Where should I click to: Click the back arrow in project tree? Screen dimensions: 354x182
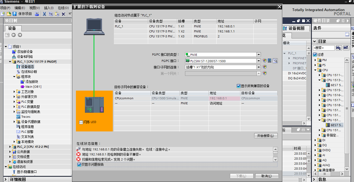click(x=13, y=35)
